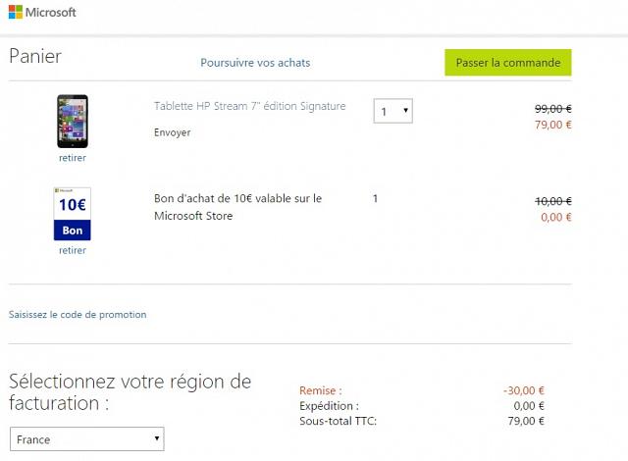Remove the HP Stream tablet from cart

pyautogui.click(x=72, y=158)
